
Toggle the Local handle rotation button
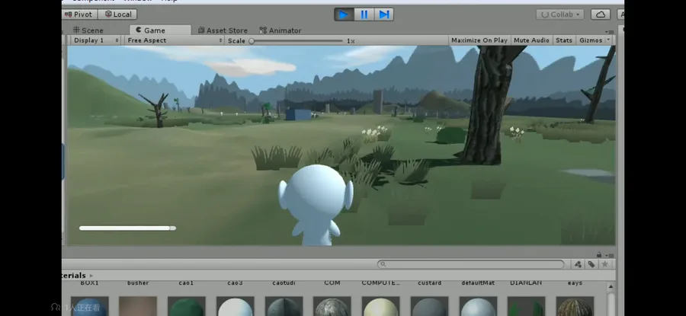tap(117, 14)
